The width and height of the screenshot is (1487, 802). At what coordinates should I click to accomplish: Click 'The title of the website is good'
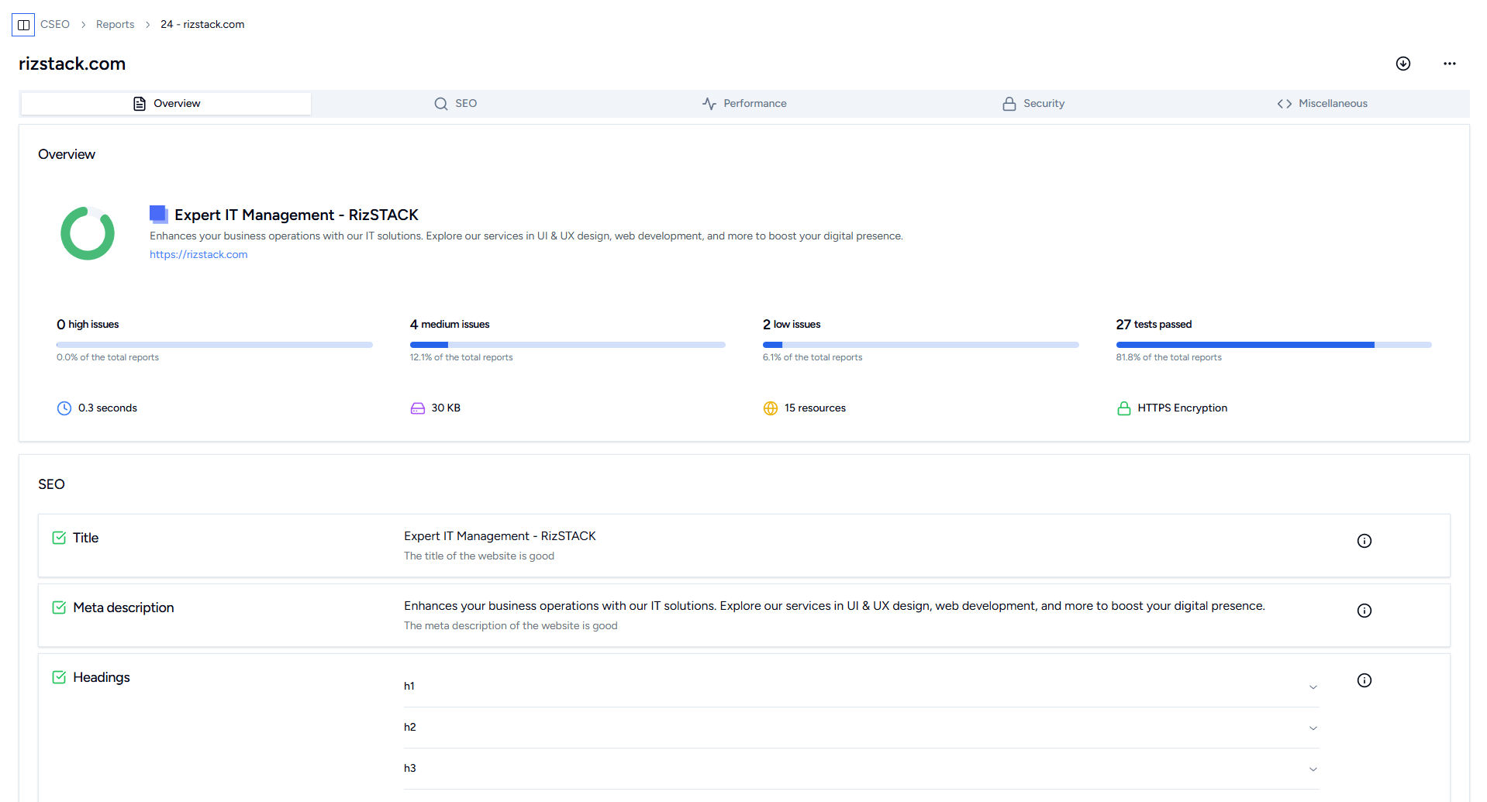479,556
